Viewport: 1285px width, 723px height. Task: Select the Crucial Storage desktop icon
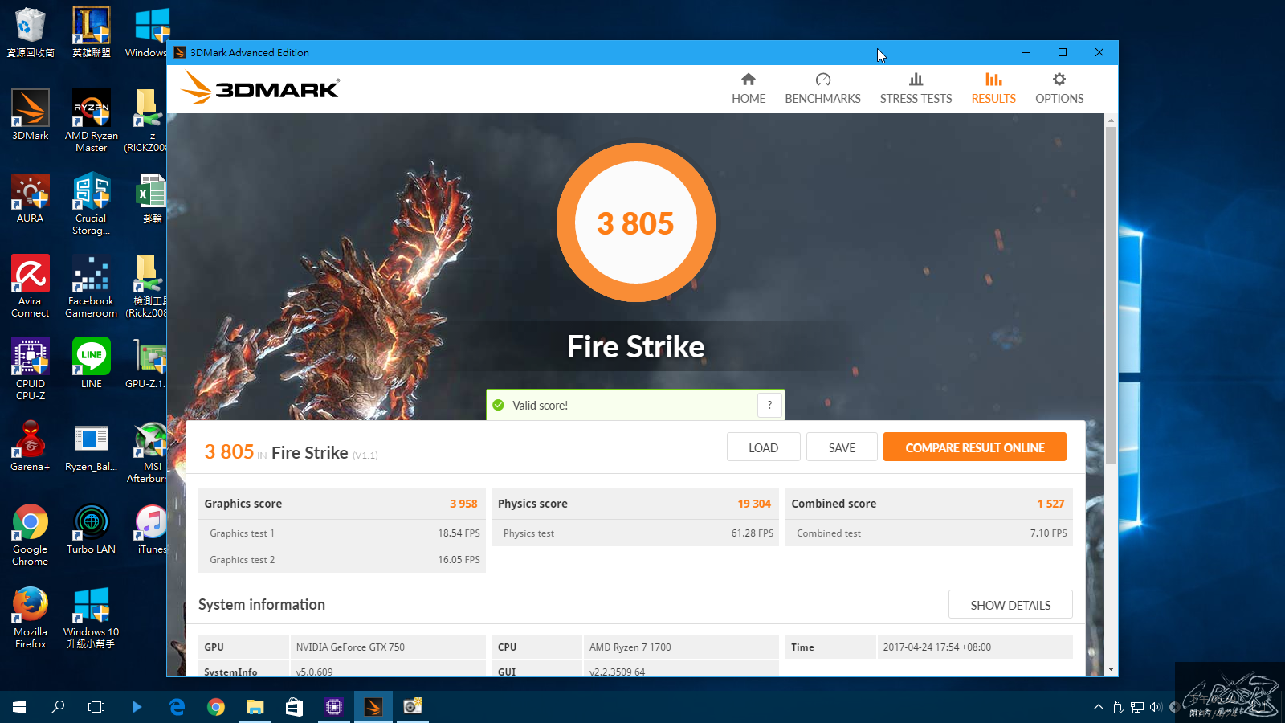click(x=92, y=203)
